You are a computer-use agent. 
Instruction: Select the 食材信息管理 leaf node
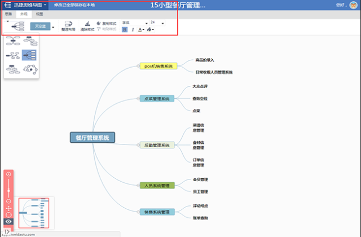pyautogui.click(x=198, y=145)
